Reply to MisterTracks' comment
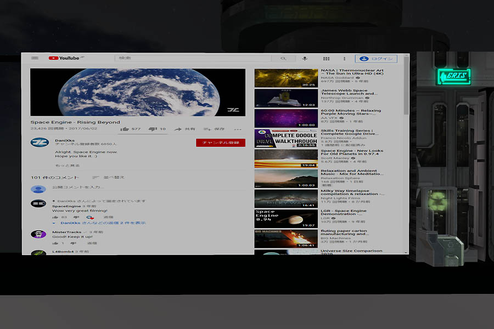The image size is (494, 329). tap(92, 243)
